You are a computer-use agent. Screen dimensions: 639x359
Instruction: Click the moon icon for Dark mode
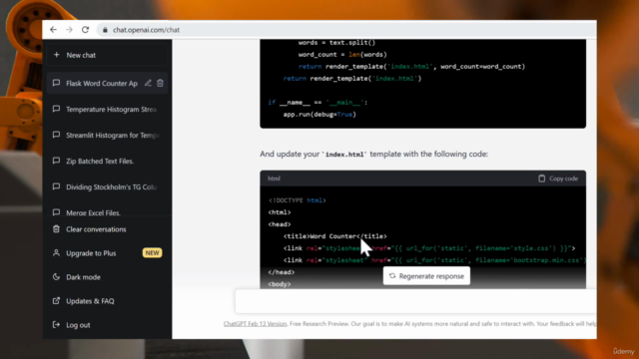click(x=56, y=277)
